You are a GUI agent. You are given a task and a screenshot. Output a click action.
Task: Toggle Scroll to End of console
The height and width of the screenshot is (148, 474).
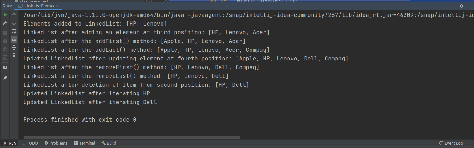pyautogui.click(x=14, y=39)
